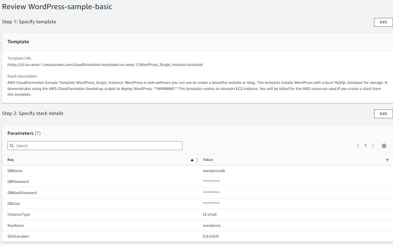The image size is (393, 245).
Task: Click the search magnifier icon
Action: (x=12, y=146)
